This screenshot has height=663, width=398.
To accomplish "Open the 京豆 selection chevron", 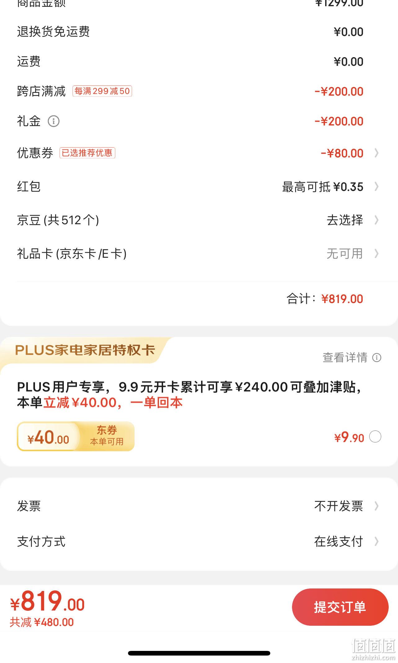I will 376,220.
